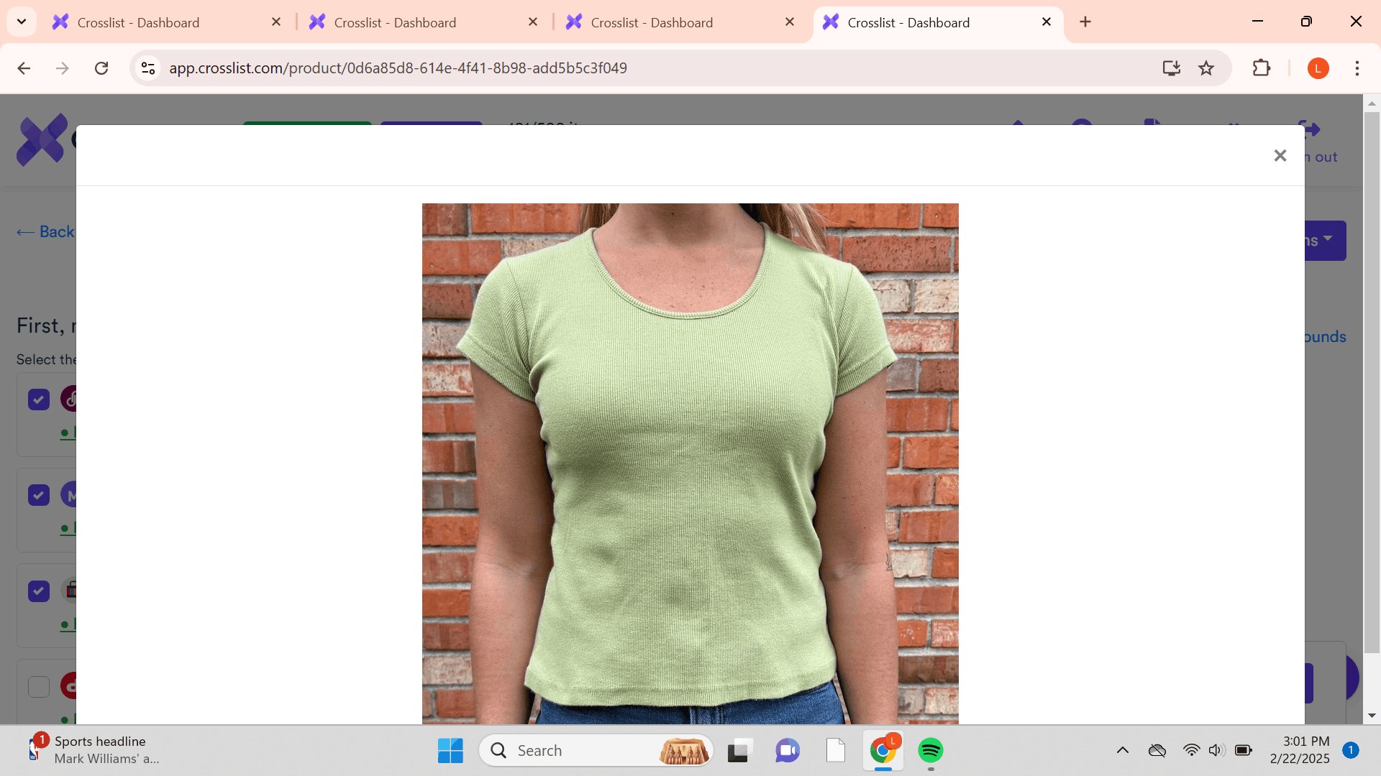Open the Extensions puzzle icon
1381x776 pixels.
[x=1261, y=68]
